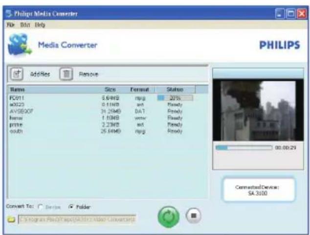Viewport: 310px width, 235px height.
Task: Sort list by Status column header
Action: pos(175,90)
